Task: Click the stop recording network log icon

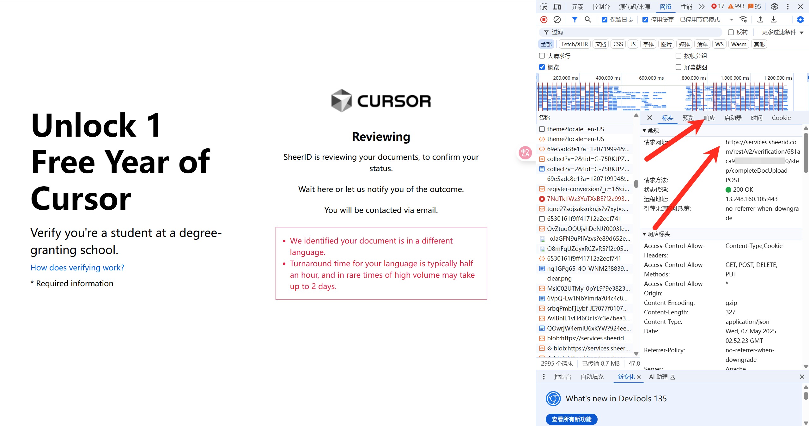Action: pos(544,20)
